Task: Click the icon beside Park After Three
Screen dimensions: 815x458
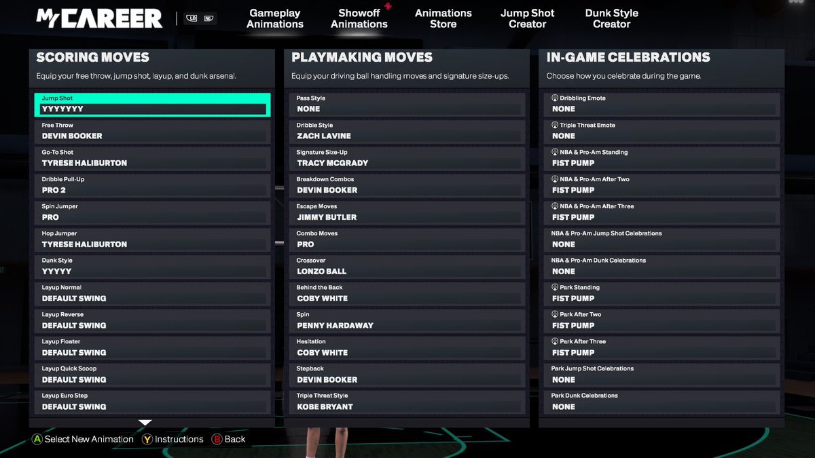Action: pyautogui.click(x=555, y=342)
